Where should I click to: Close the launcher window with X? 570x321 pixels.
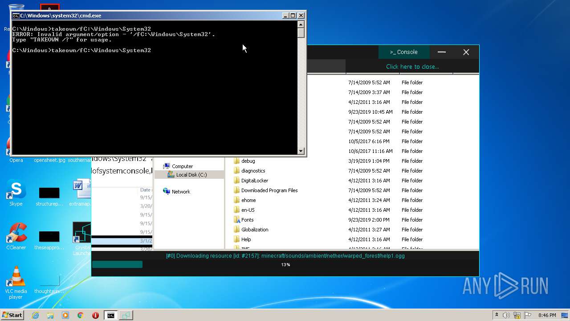(466, 52)
